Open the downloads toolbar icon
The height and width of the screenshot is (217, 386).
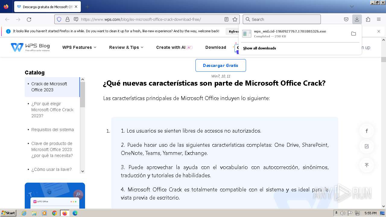357,19
